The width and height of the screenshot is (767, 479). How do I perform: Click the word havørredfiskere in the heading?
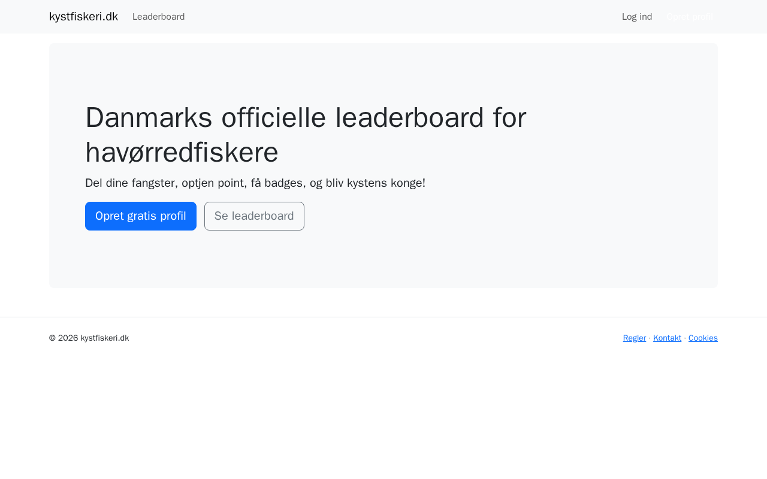(182, 152)
